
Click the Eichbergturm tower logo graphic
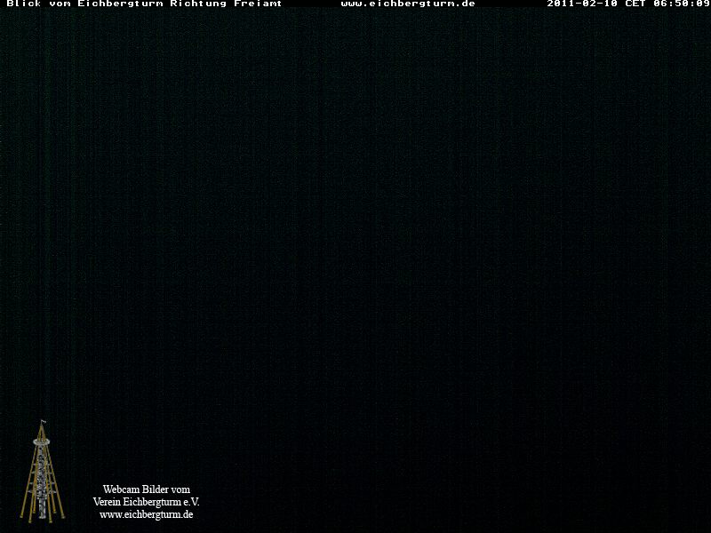coord(42,472)
